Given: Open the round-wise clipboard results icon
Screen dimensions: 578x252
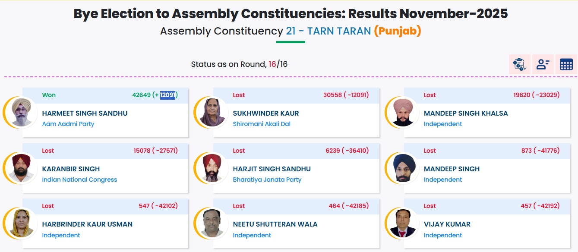Looking at the screenshot, I should [x=519, y=64].
